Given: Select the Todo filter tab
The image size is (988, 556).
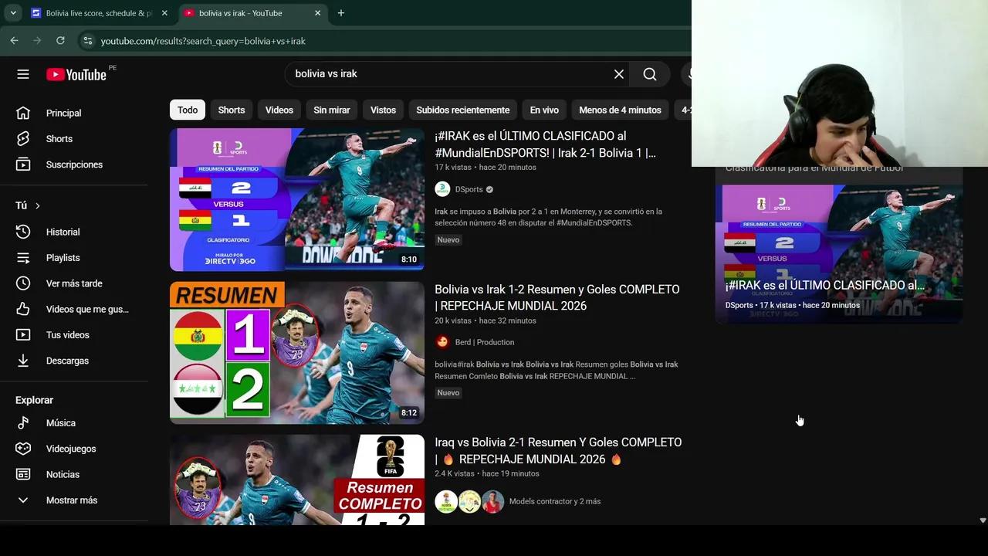Looking at the screenshot, I should point(187,110).
